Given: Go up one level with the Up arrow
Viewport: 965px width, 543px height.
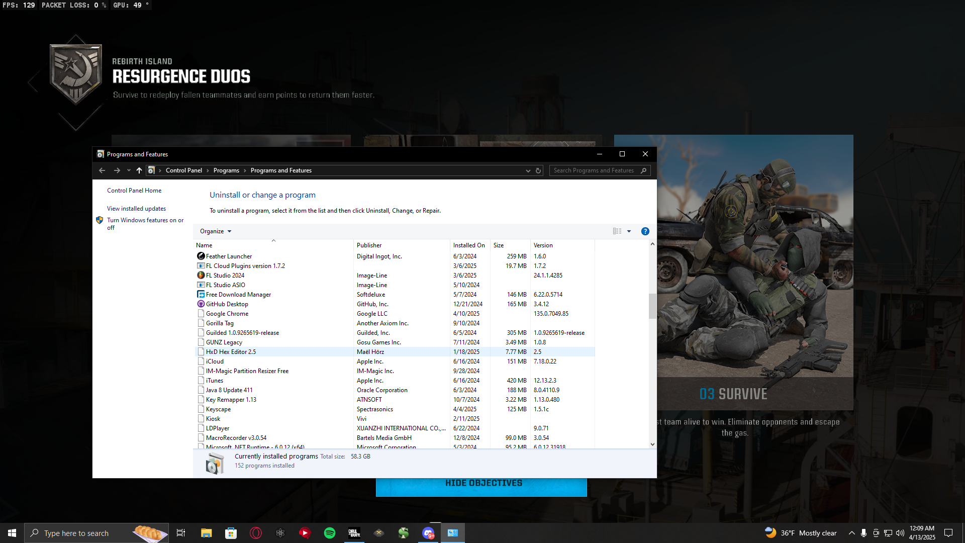Looking at the screenshot, I should 139,170.
